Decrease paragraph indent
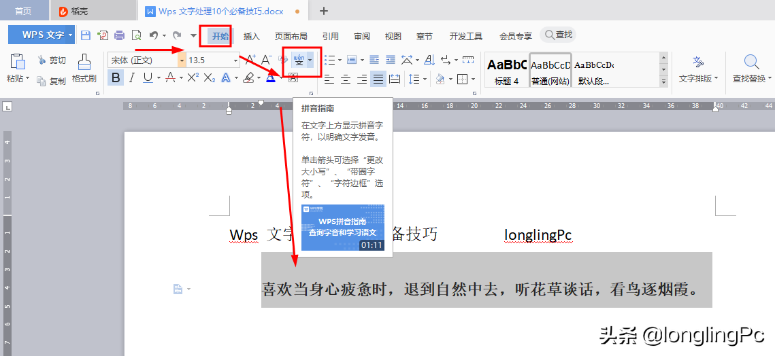The height and width of the screenshot is (356, 775). click(x=375, y=60)
